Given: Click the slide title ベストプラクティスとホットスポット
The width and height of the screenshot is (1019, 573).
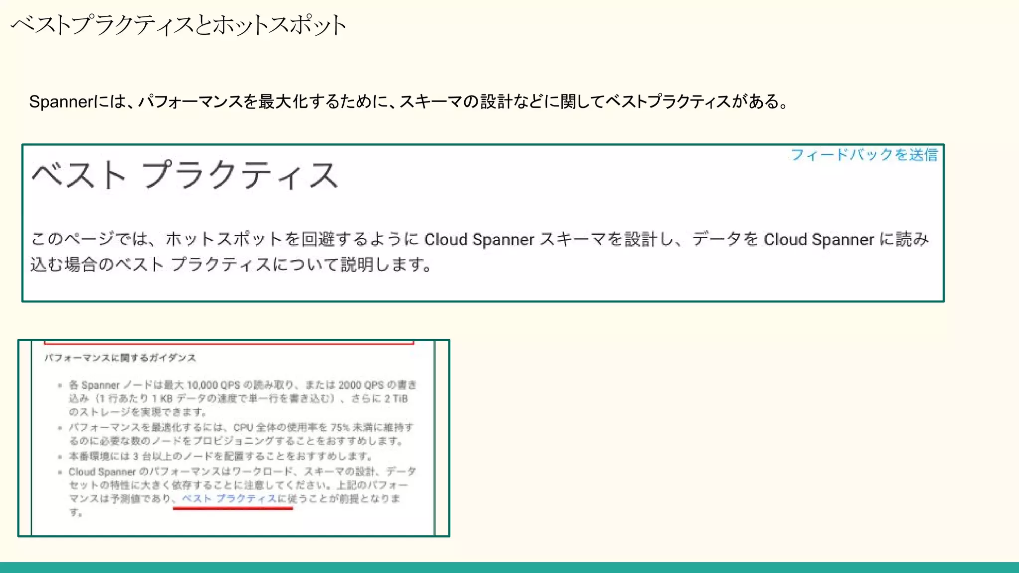Looking at the screenshot, I should point(178,25).
